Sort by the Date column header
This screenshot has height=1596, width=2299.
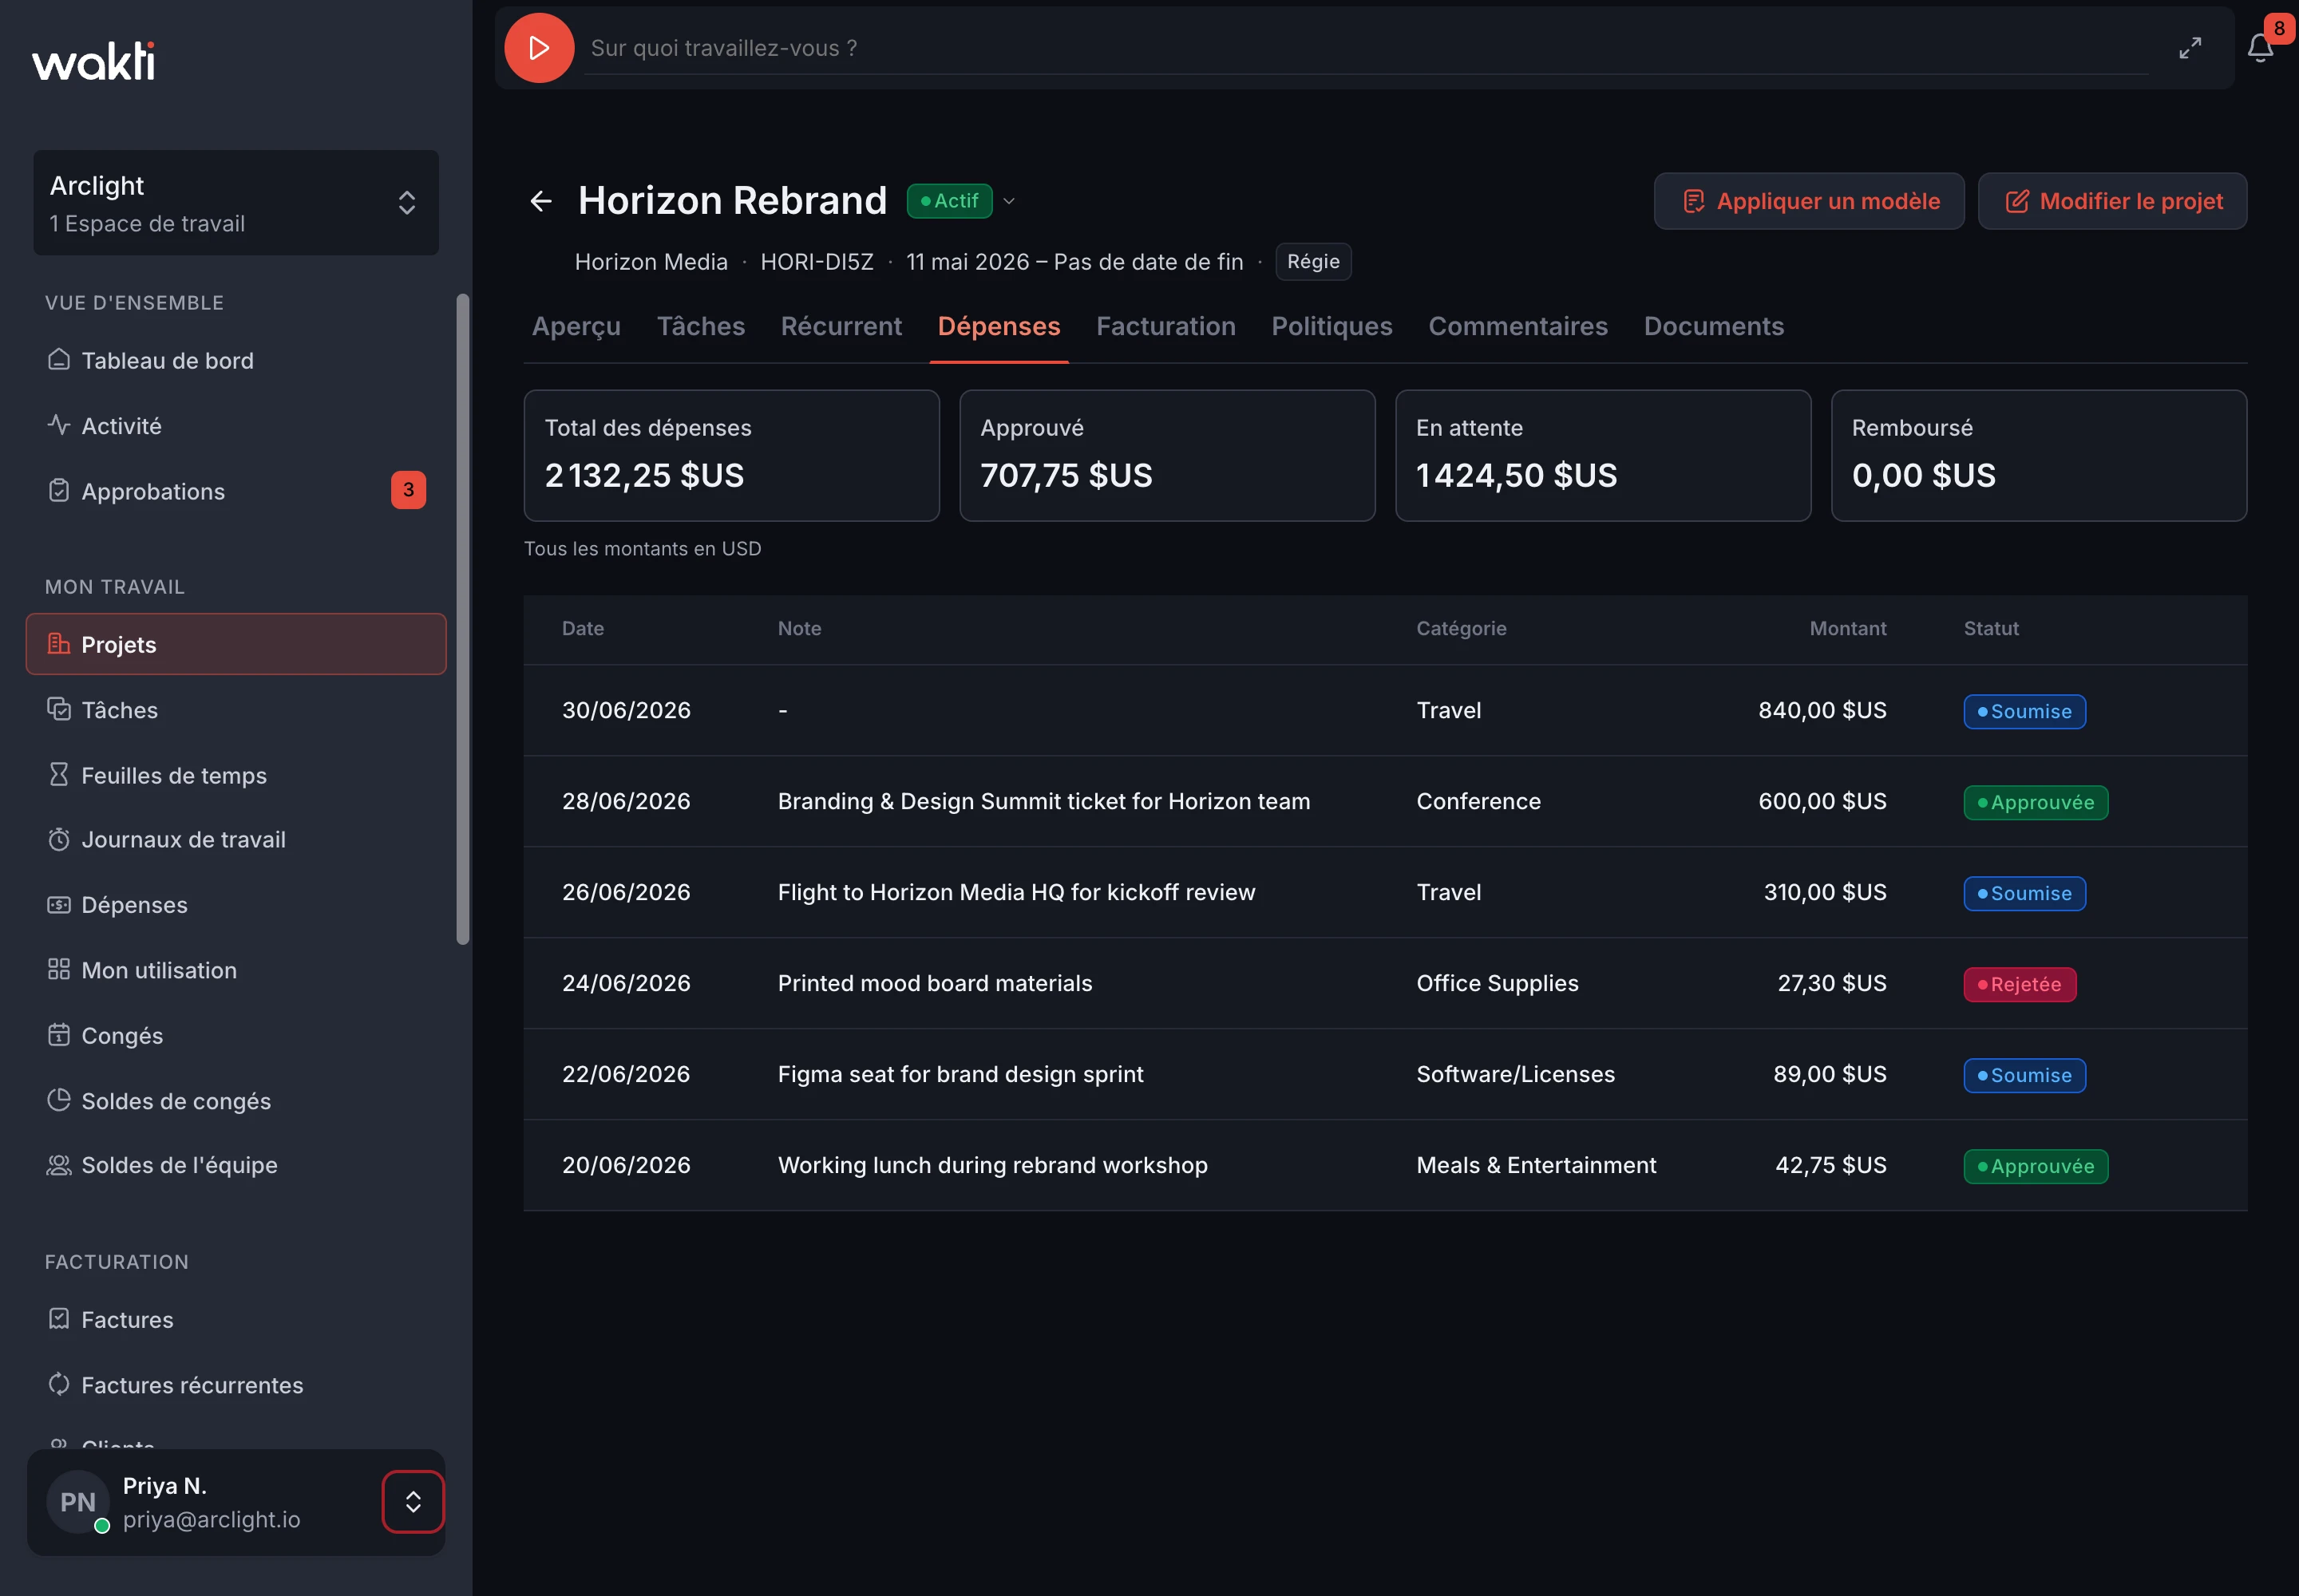click(582, 628)
